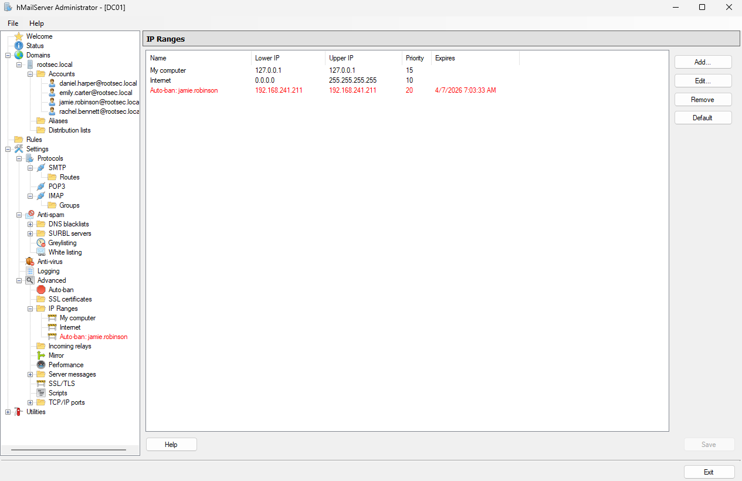Open daniel.harper account user icon
742x481 pixels.
pyautogui.click(x=52, y=83)
